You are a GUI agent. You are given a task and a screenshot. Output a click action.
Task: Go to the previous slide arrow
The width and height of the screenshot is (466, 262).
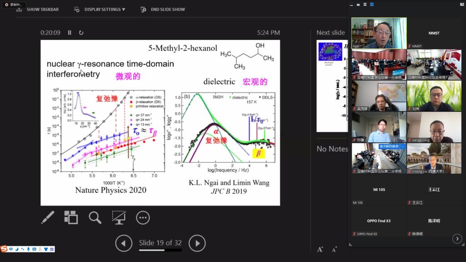pos(124,243)
